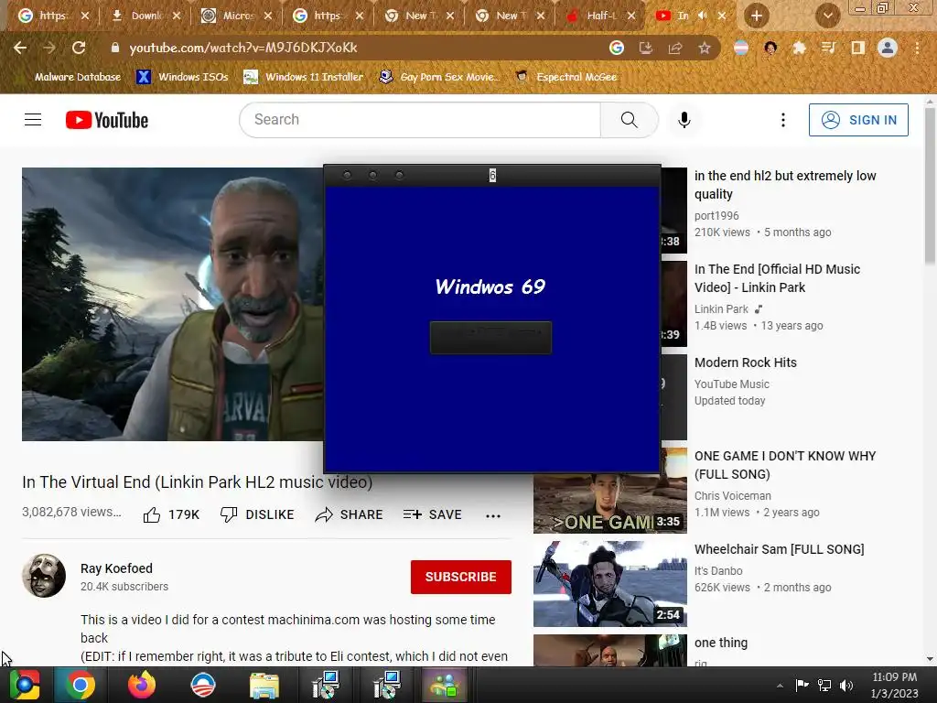Open the Chrome profile avatar
Viewport: 937px width, 703px height.
(x=888, y=48)
